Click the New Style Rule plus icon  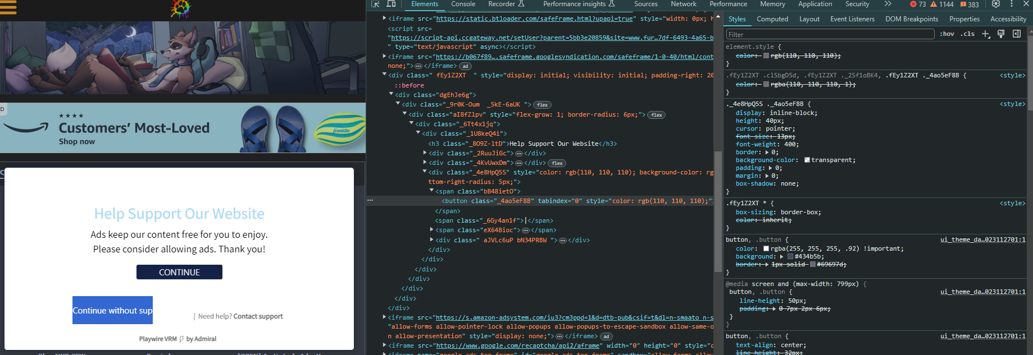pyautogui.click(x=985, y=34)
